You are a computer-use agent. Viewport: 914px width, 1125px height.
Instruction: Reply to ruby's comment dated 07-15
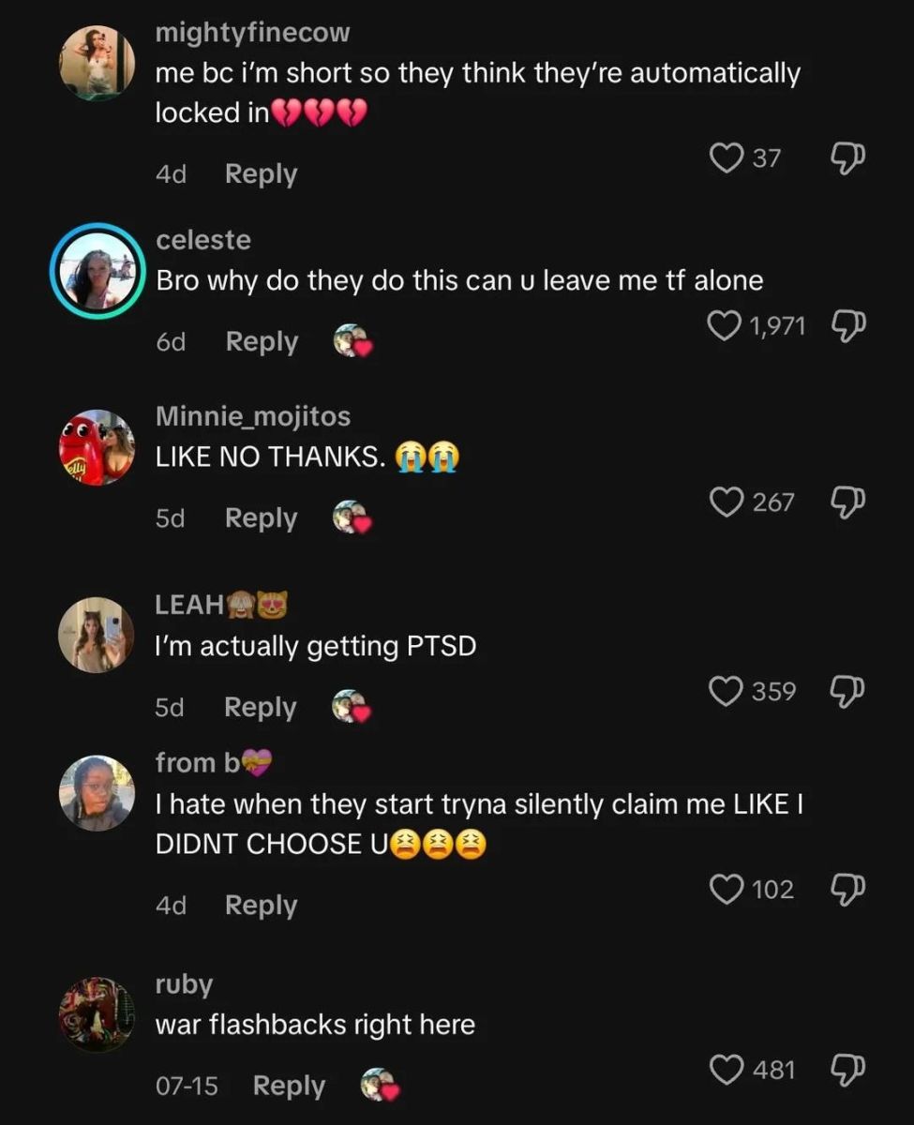tap(289, 1087)
